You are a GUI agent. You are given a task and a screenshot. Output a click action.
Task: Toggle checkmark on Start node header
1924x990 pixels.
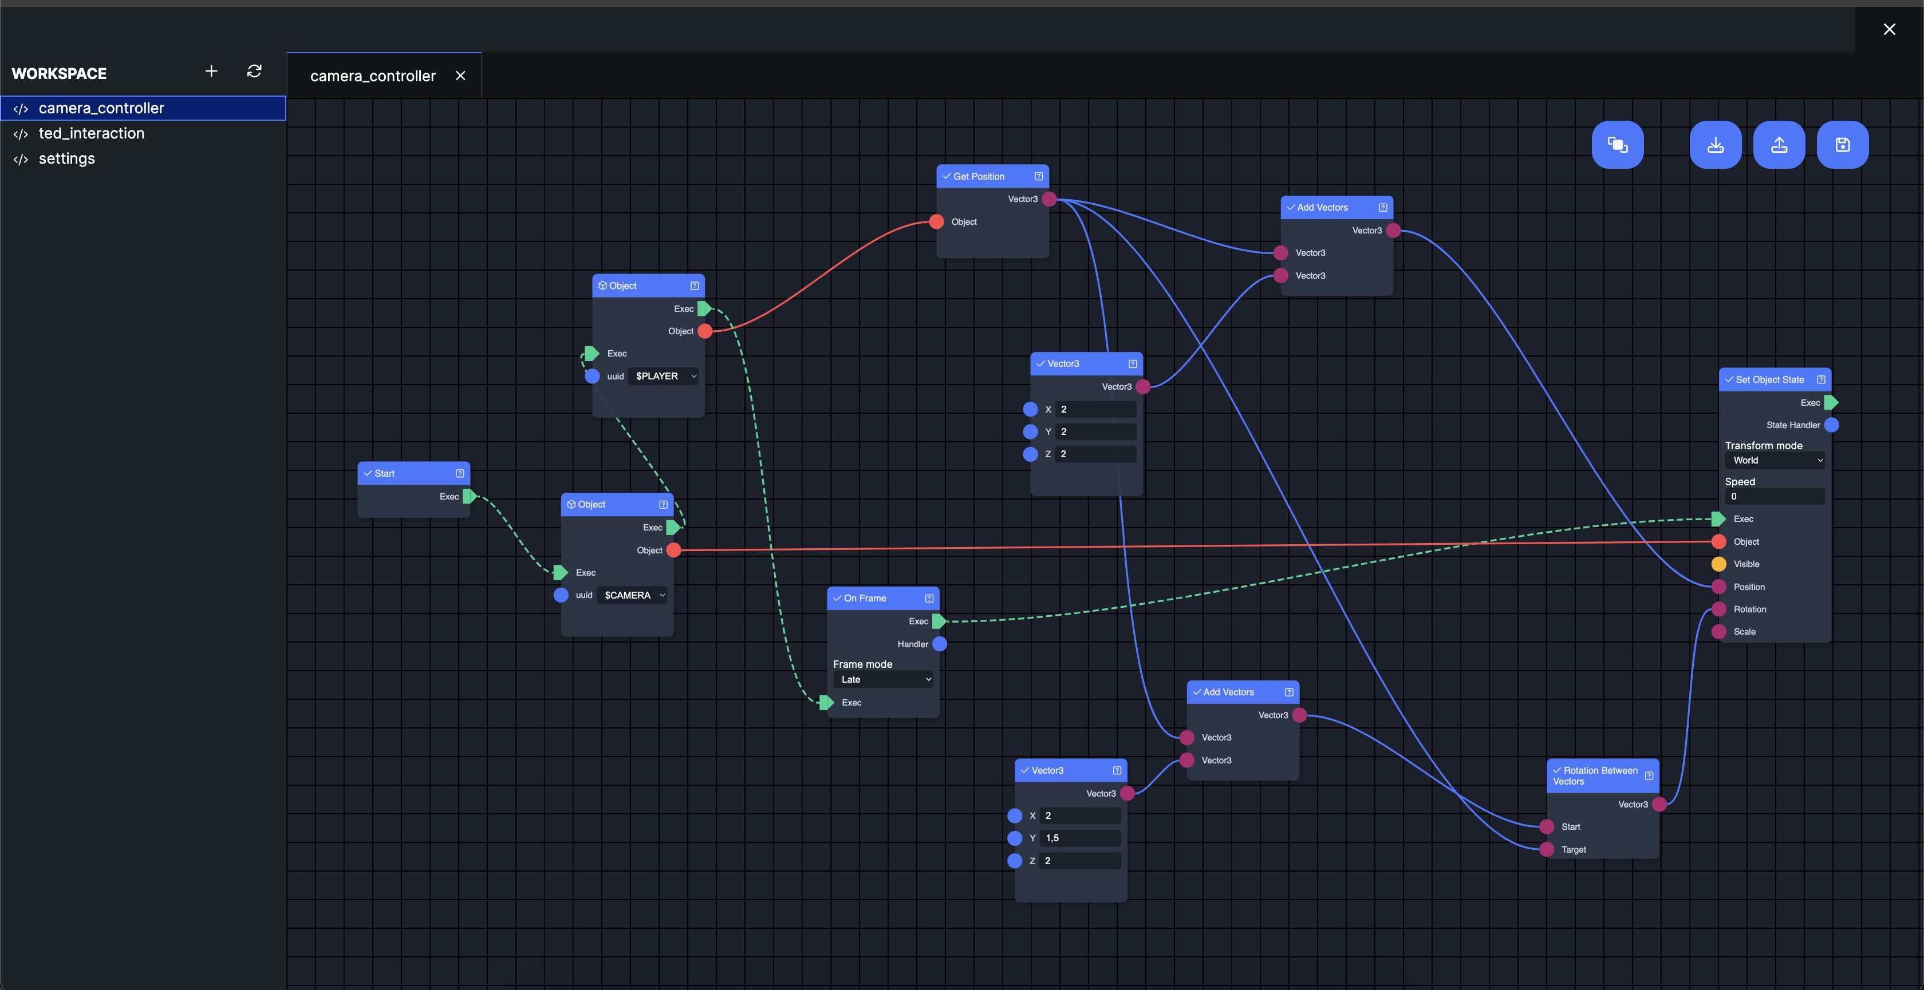(x=368, y=473)
